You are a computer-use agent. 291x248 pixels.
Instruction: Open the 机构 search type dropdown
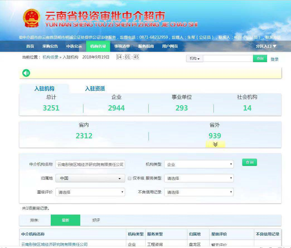(x=195, y=58)
